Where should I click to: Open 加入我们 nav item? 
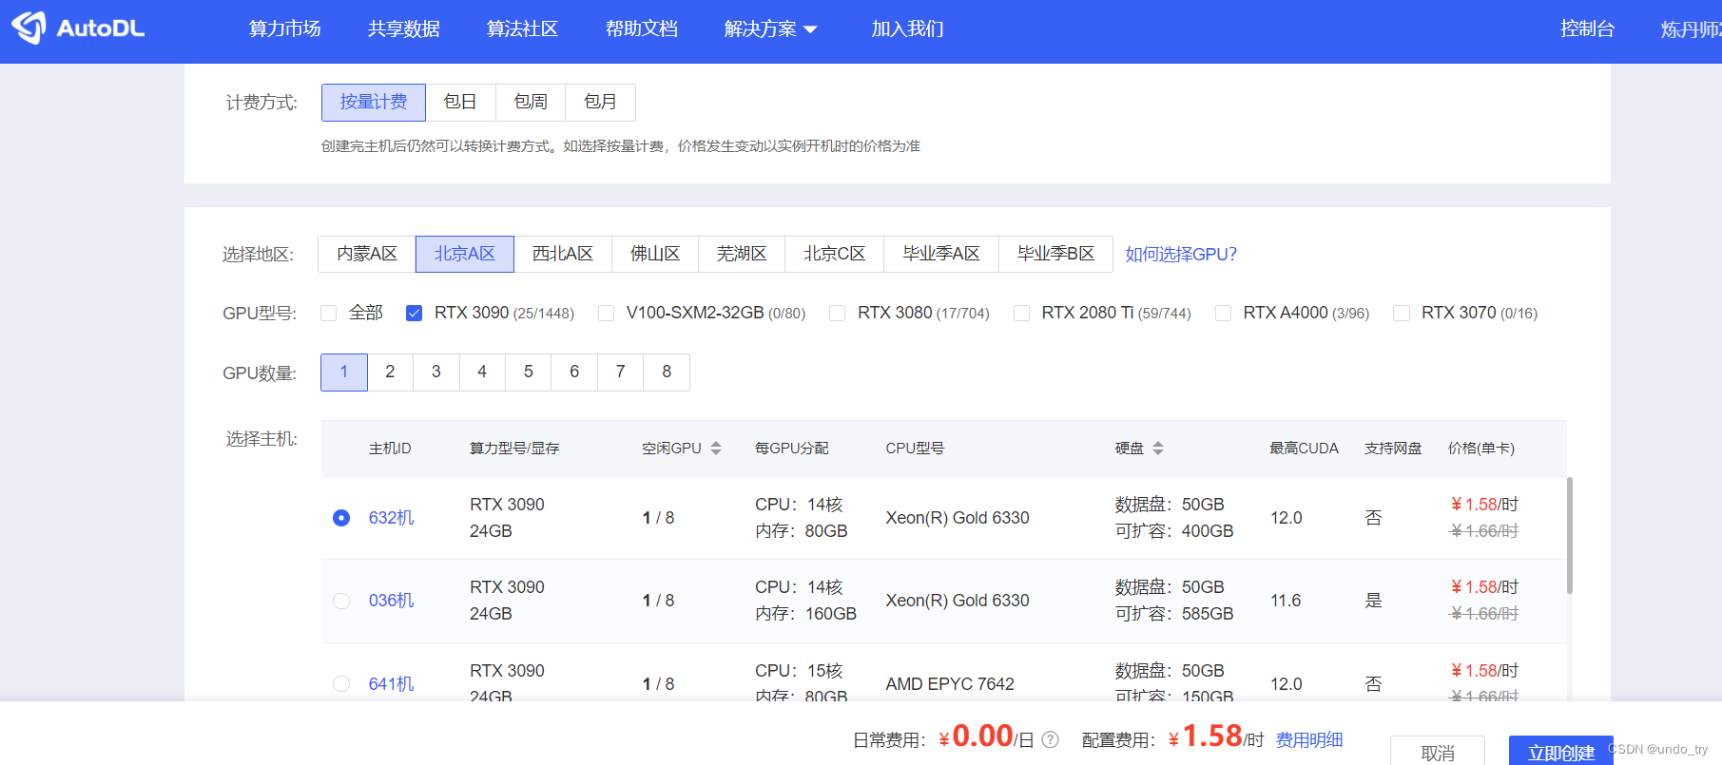[908, 29]
